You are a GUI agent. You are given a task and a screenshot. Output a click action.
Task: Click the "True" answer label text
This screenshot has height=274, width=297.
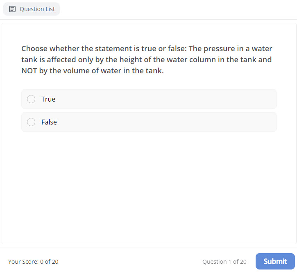pyautogui.click(x=48, y=99)
